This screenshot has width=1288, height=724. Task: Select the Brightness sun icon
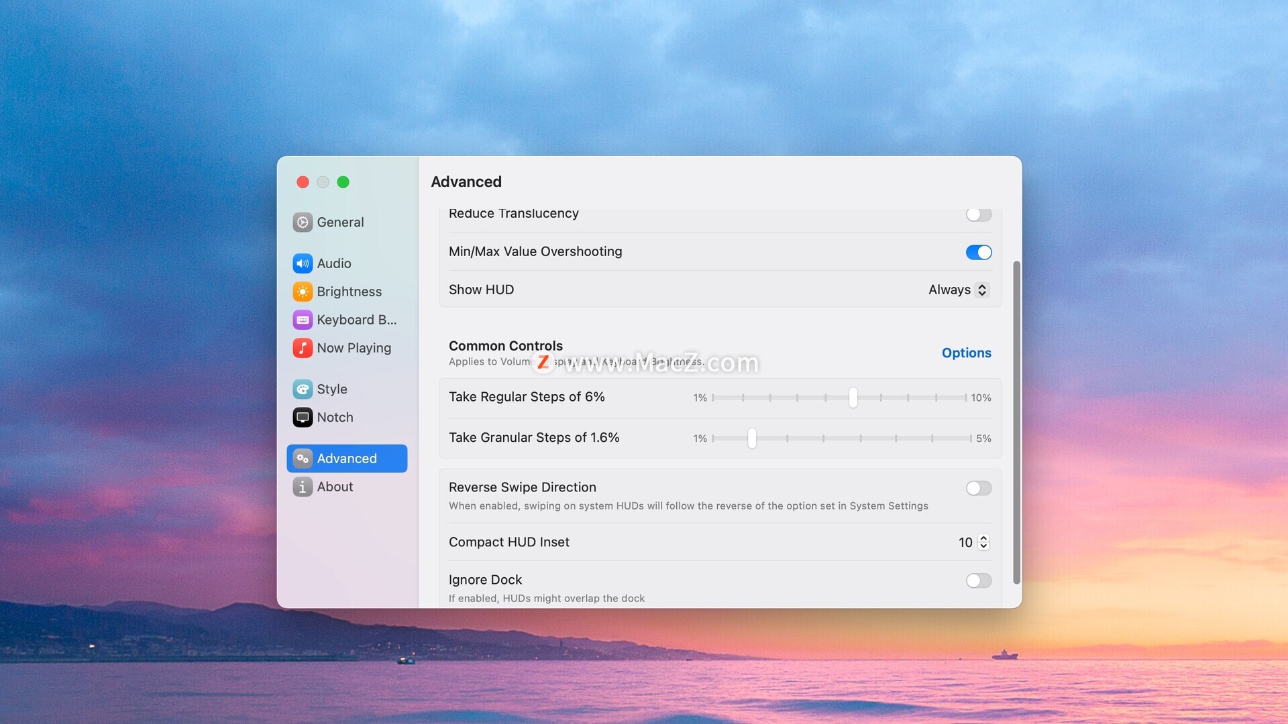pos(303,292)
